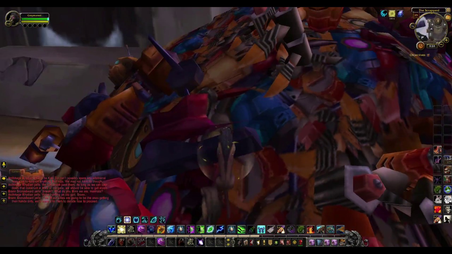452x254 pixels.
Task: Activate the leaf-shaped stance icon
Action: (x=153, y=220)
